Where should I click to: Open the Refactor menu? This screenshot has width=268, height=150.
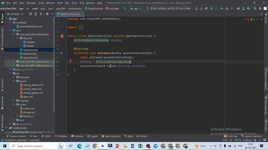tap(51, 3)
